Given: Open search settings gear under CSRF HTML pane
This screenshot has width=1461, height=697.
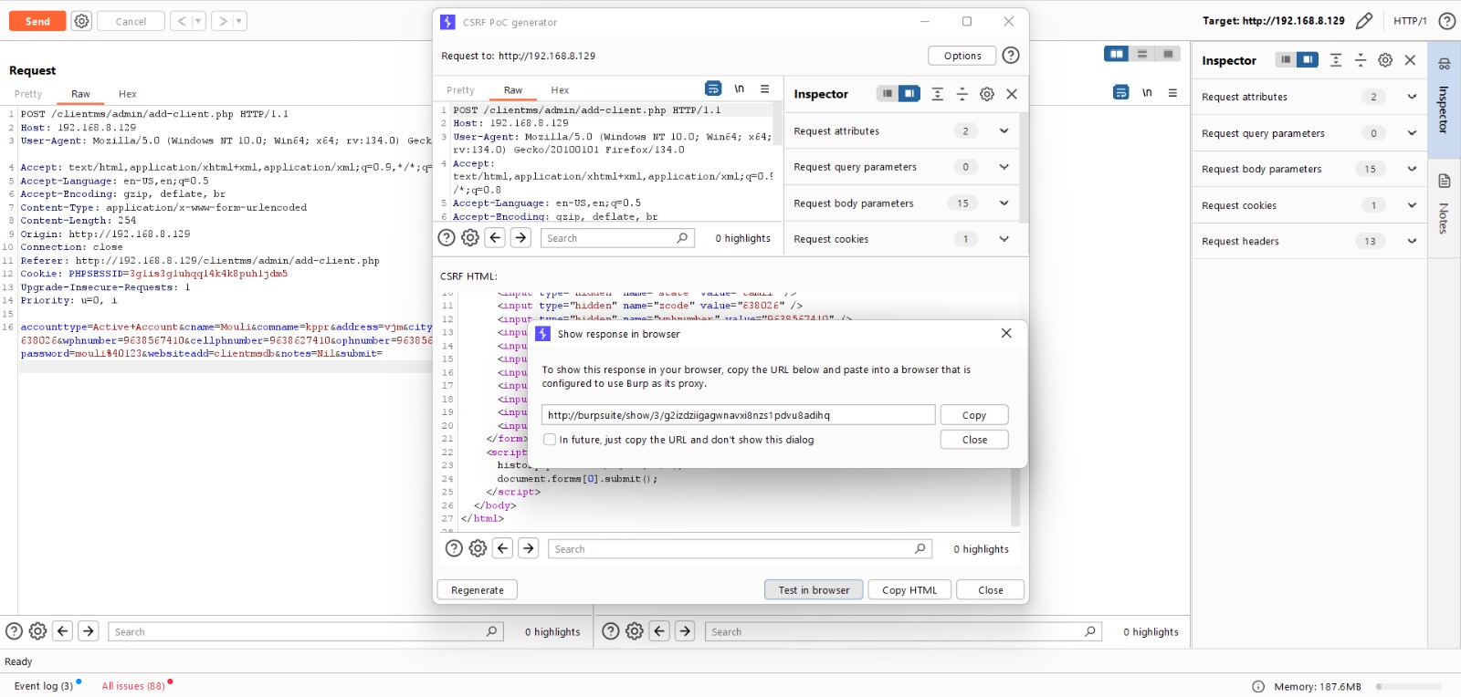Looking at the screenshot, I should pyautogui.click(x=478, y=548).
